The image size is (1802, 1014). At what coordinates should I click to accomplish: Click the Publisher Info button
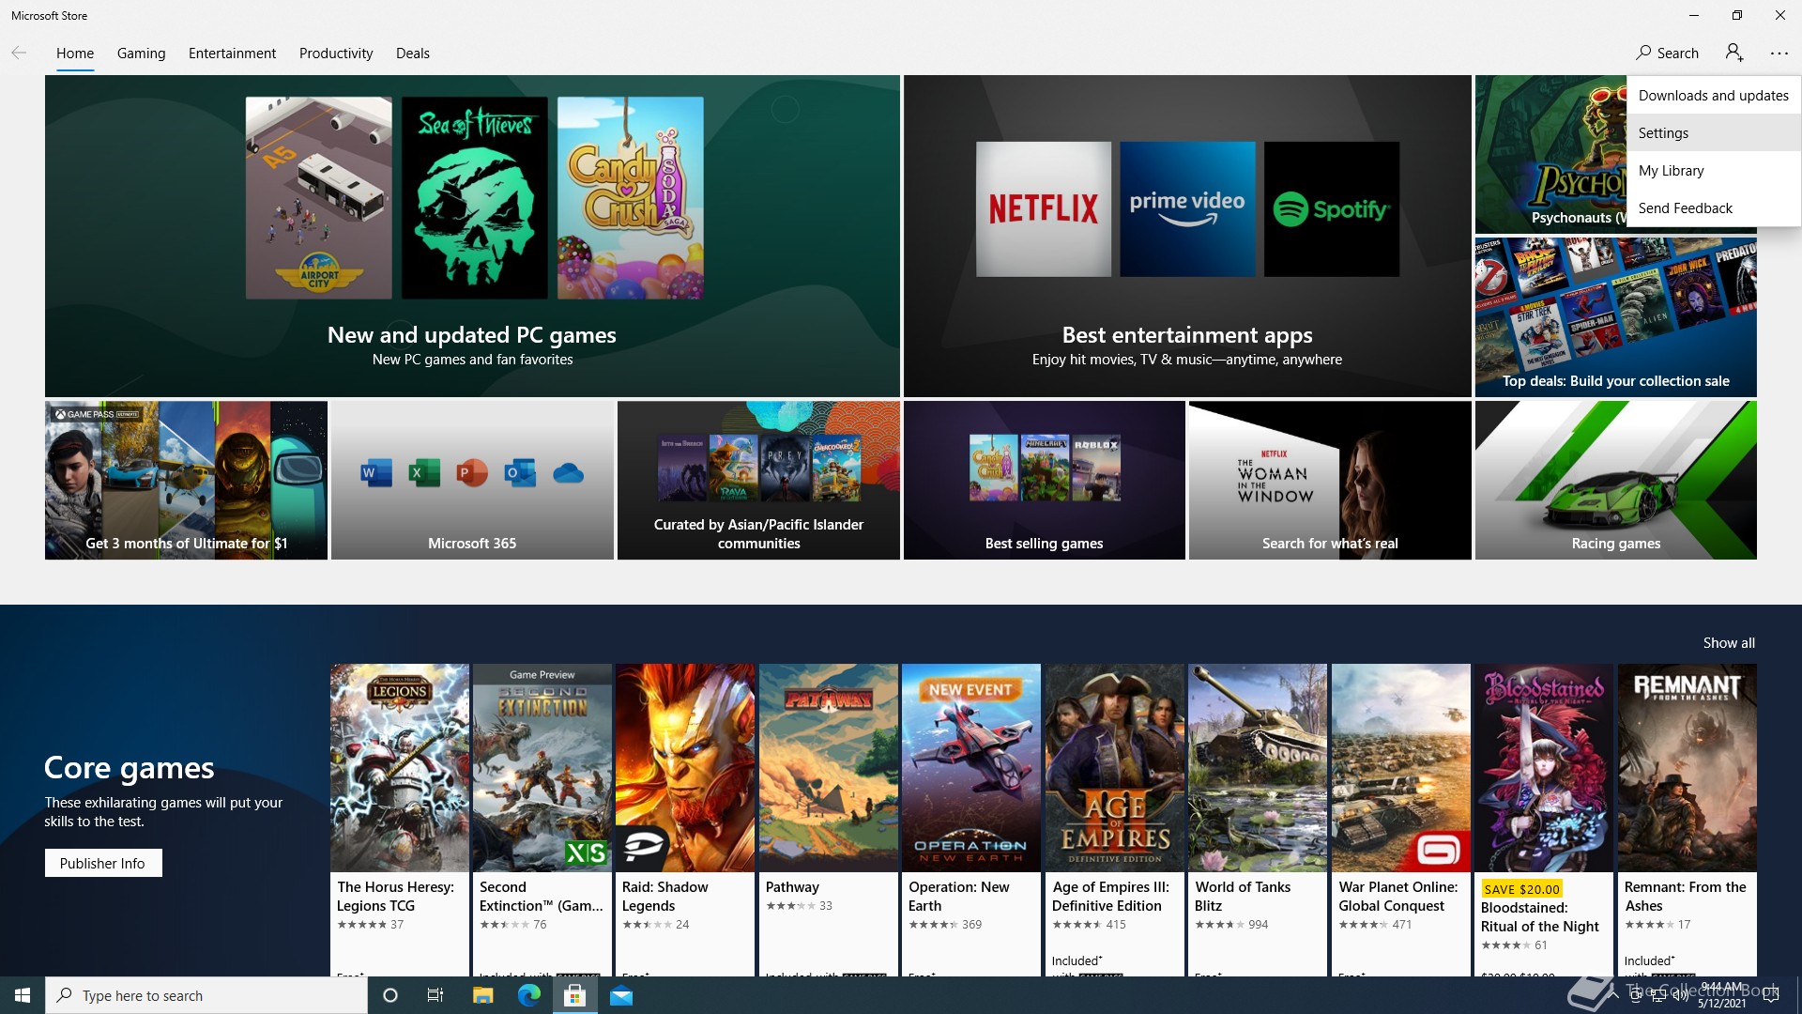click(102, 863)
